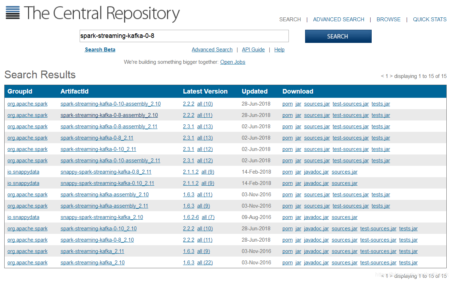Screen dimensions: 452x281
Task: Click the Download column header
Action: coord(298,91)
